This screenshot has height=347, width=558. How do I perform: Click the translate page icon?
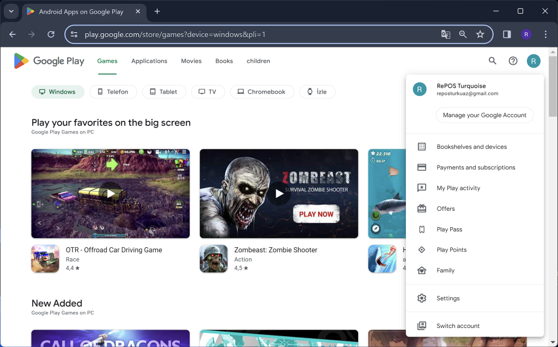point(446,34)
